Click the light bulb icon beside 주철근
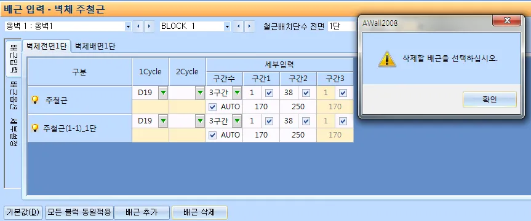 [35, 99]
